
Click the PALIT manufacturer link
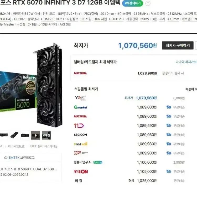tap(20, 146)
